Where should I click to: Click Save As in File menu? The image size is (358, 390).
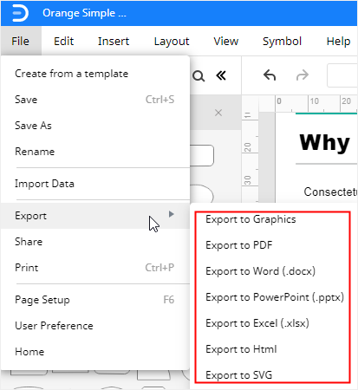pyautogui.click(x=33, y=126)
